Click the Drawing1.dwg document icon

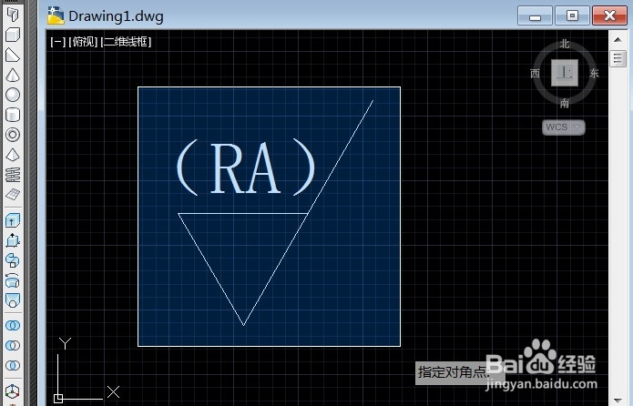[x=56, y=15]
